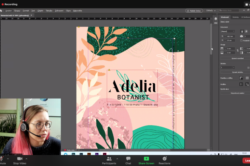Click the Importovat soubor button
This screenshot has width=250, height=166.
237,93
